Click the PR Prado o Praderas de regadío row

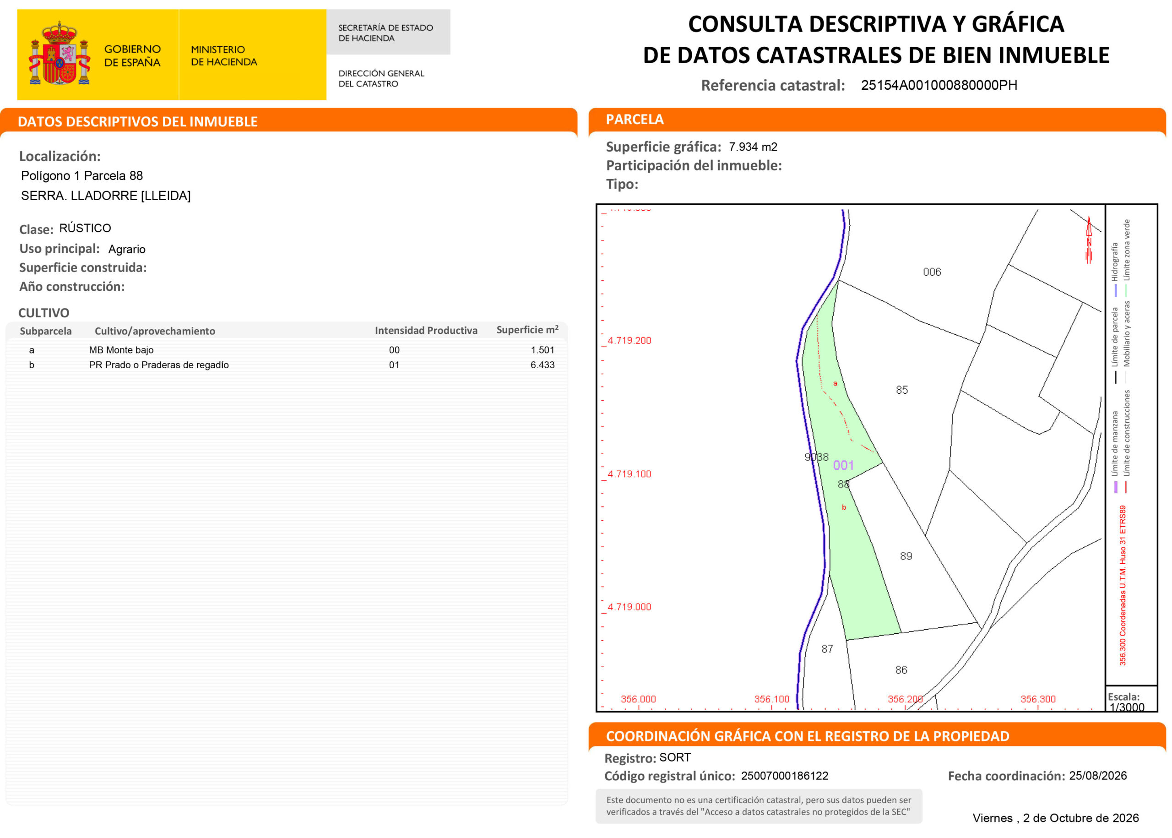coord(287,365)
